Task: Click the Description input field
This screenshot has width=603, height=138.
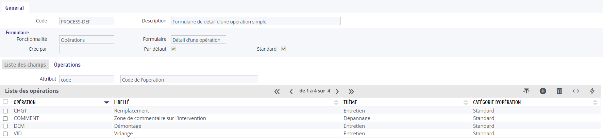Action: 256,21
